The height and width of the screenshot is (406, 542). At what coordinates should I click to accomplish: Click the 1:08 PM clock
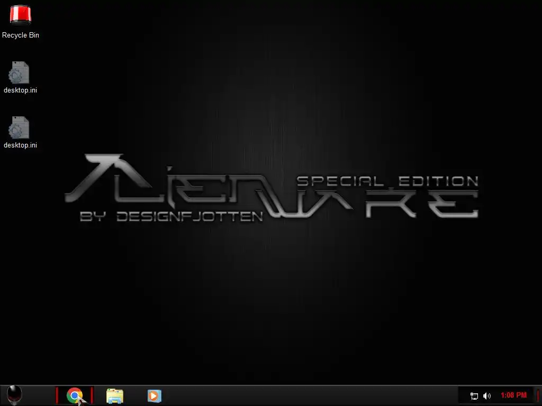tap(513, 395)
